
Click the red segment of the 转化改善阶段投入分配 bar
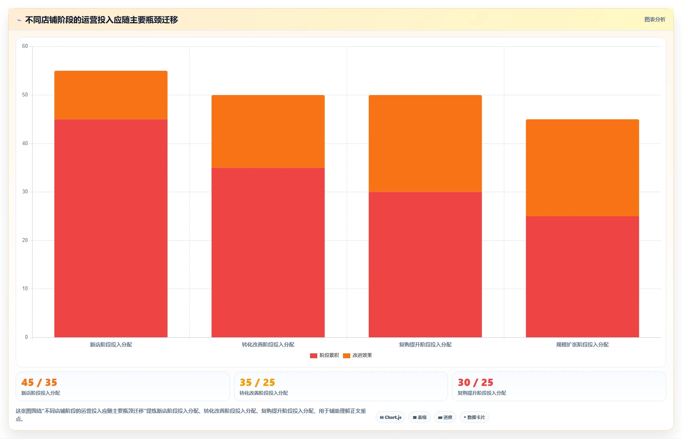click(268, 252)
